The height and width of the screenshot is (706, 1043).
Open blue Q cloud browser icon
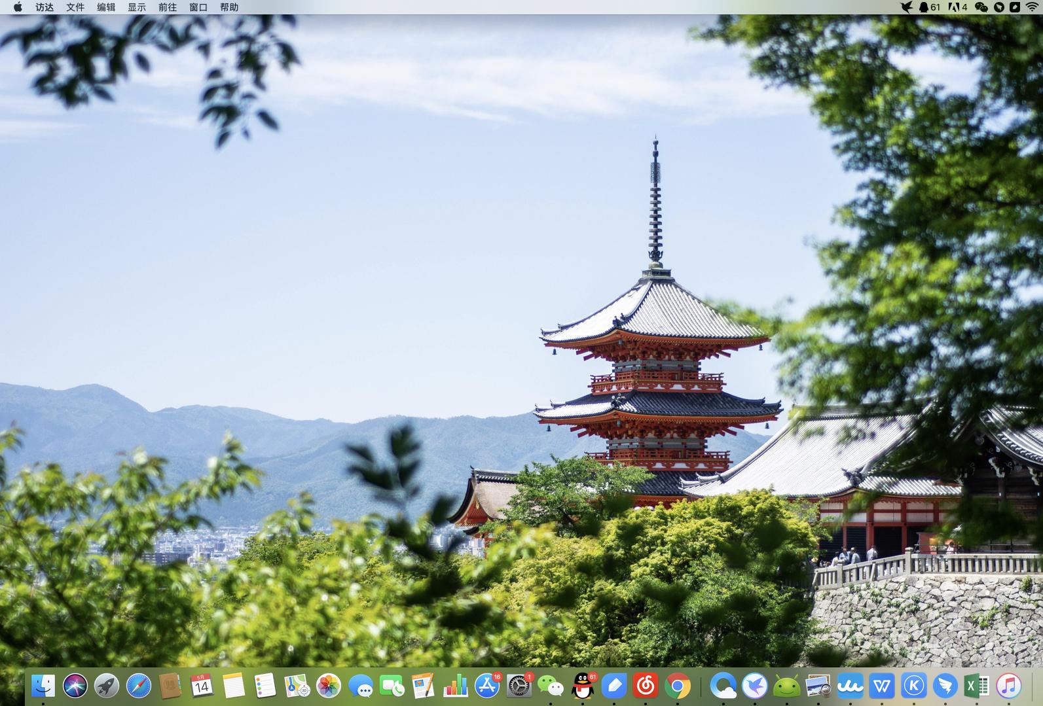(x=723, y=686)
